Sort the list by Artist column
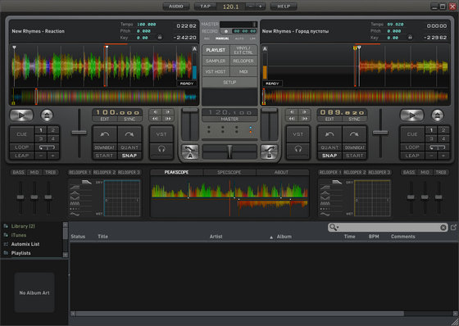459x326 pixels. (x=216, y=237)
